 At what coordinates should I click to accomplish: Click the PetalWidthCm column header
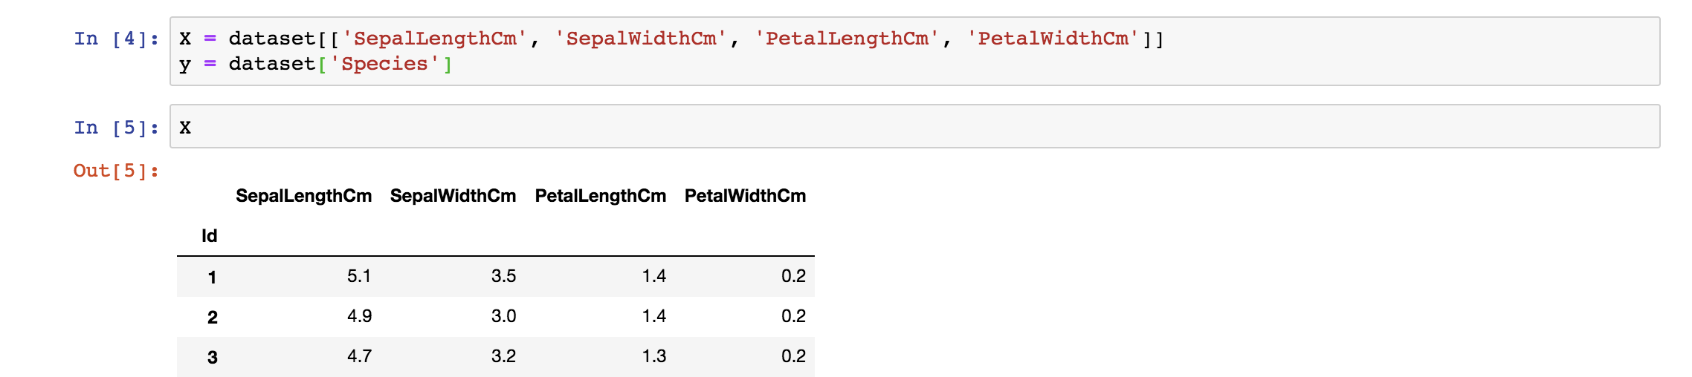coord(745,196)
